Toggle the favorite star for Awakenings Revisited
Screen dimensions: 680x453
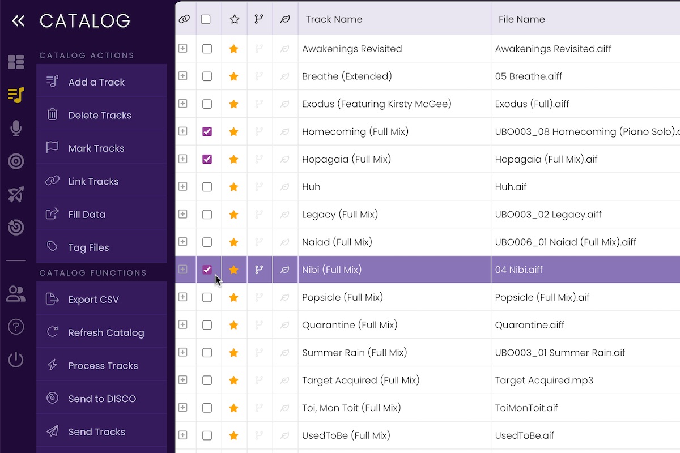pos(234,49)
